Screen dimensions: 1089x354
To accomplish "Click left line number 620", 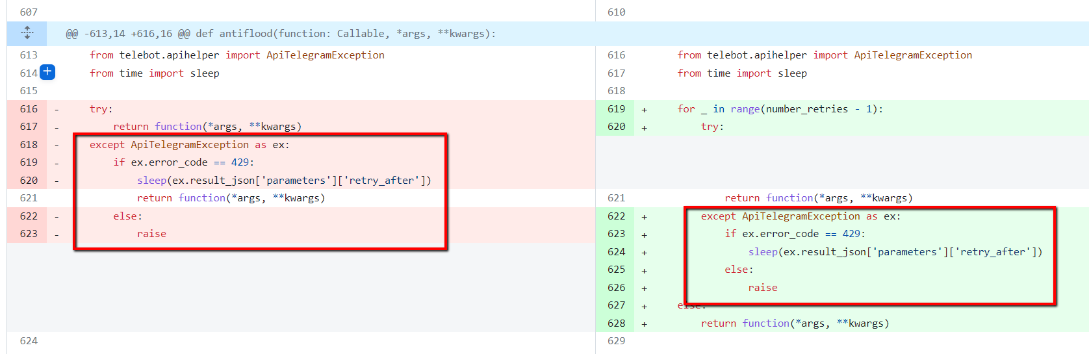I will coord(29,181).
